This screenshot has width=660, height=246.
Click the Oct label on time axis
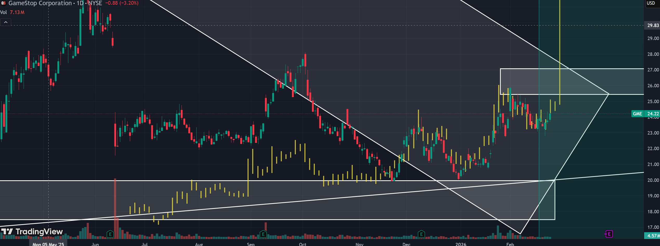(x=303, y=244)
